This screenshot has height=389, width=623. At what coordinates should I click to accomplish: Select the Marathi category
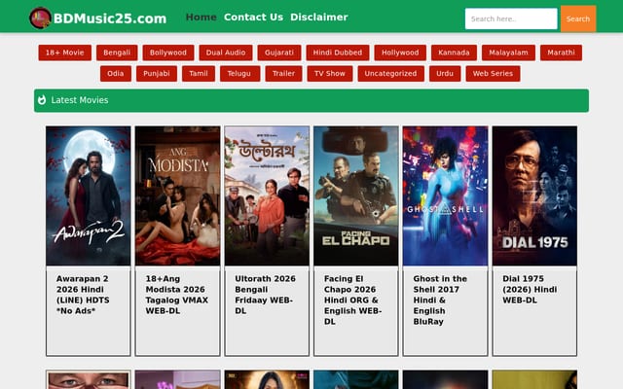pyautogui.click(x=561, y=53)
